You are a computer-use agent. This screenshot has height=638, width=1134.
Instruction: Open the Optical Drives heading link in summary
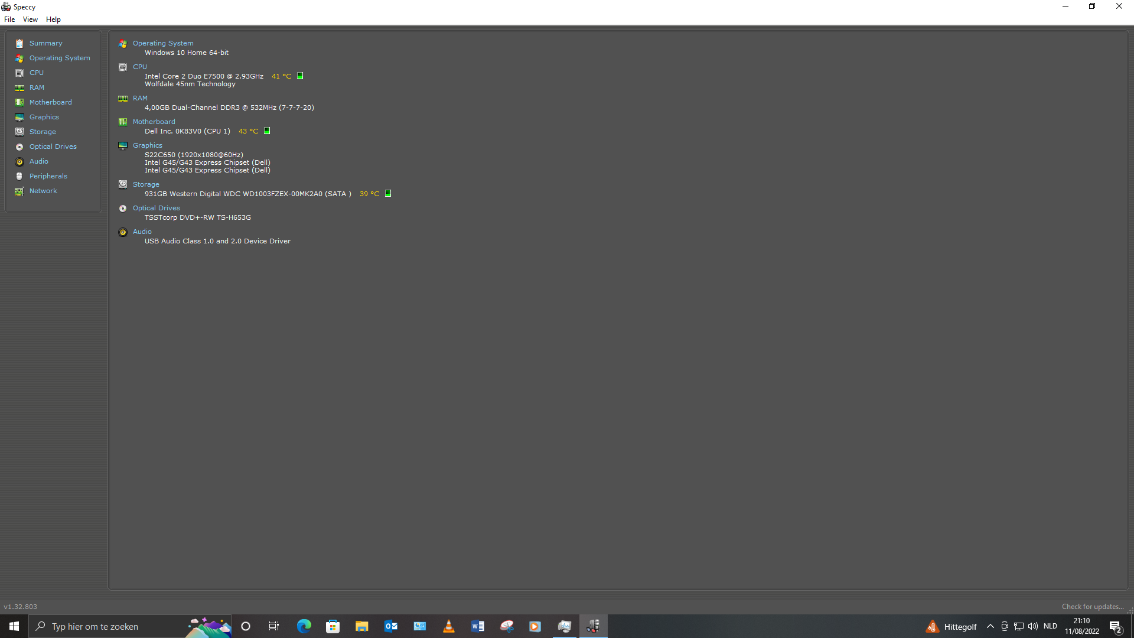(x=156, y=208)
